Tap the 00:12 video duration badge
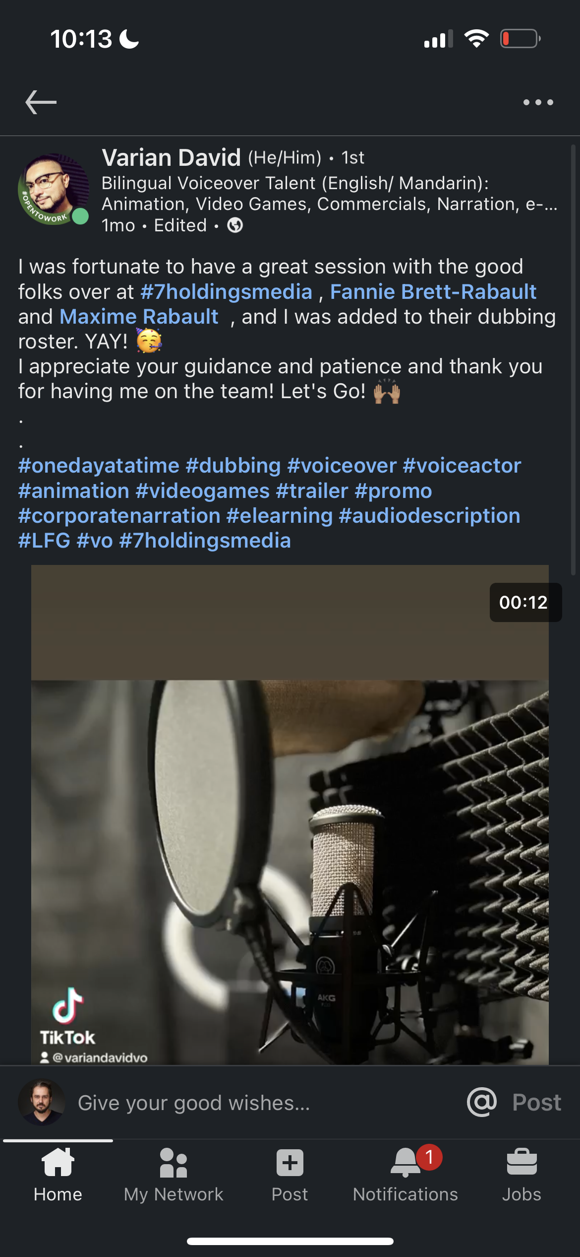 523,602
